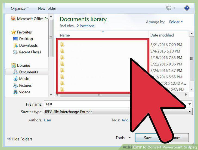Open the Save as type combo box

[x=118, y=112]
